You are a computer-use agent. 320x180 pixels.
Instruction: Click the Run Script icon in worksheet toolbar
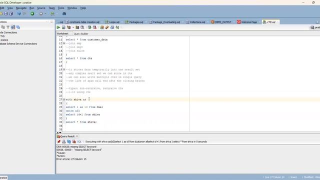tap(63, 27)
